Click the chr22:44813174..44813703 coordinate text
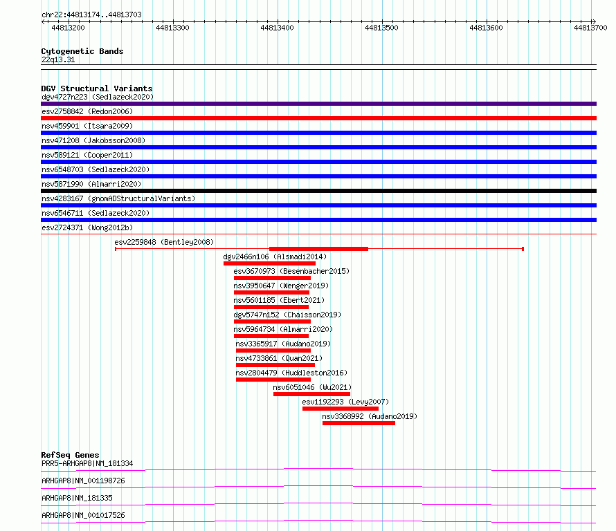616x531 pixels. (91, 15)
